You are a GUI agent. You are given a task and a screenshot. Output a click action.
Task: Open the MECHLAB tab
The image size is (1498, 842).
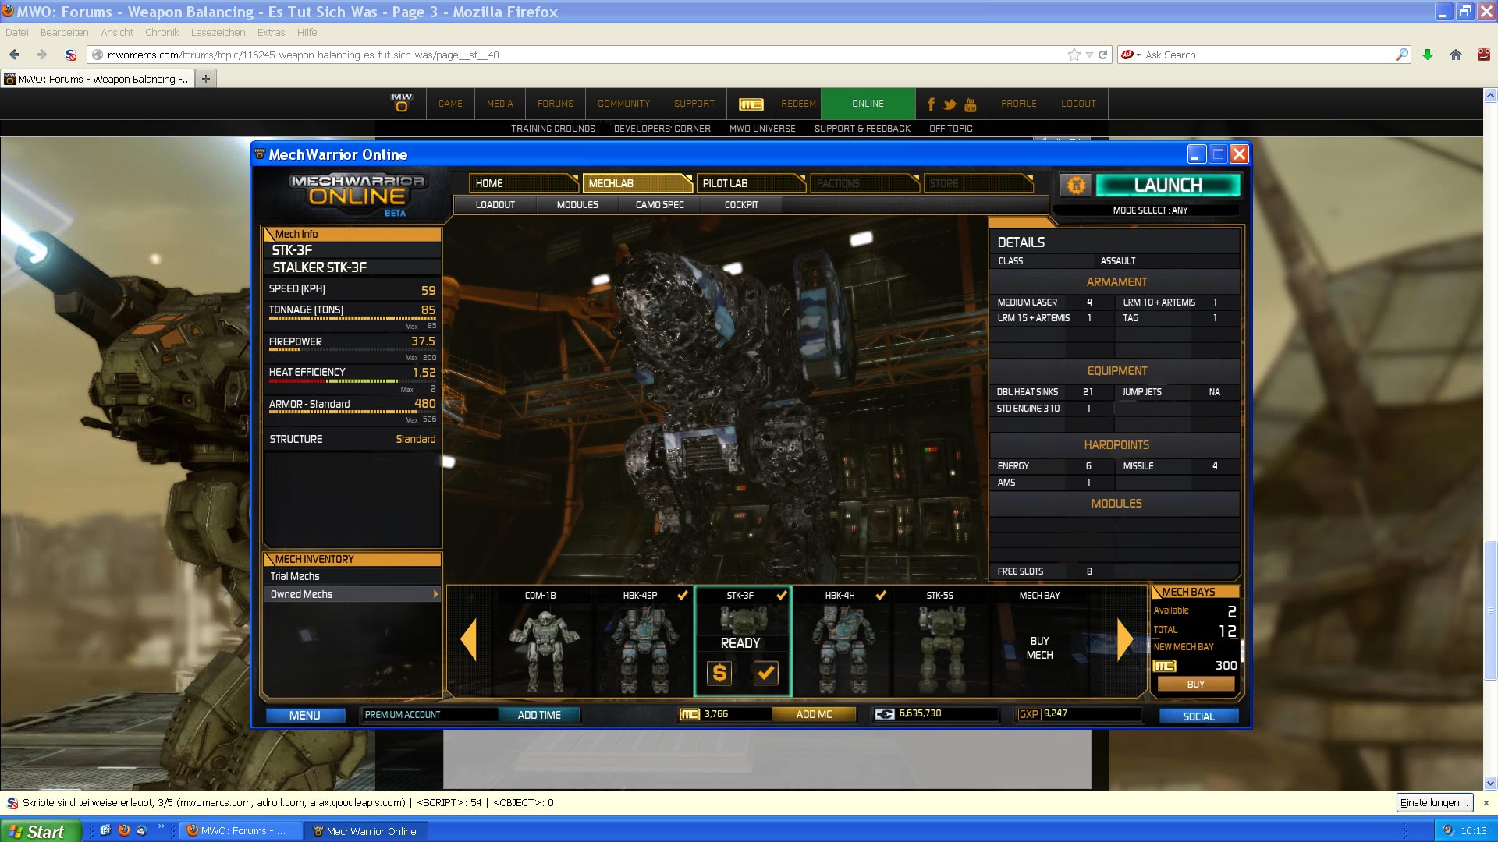point(637,183)
